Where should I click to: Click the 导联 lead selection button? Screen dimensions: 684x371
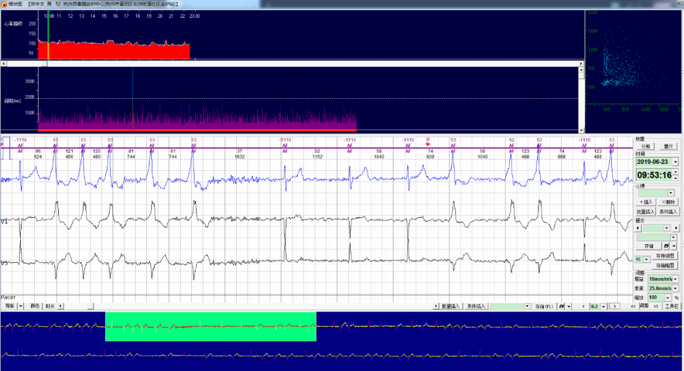[x=9, y=306]
